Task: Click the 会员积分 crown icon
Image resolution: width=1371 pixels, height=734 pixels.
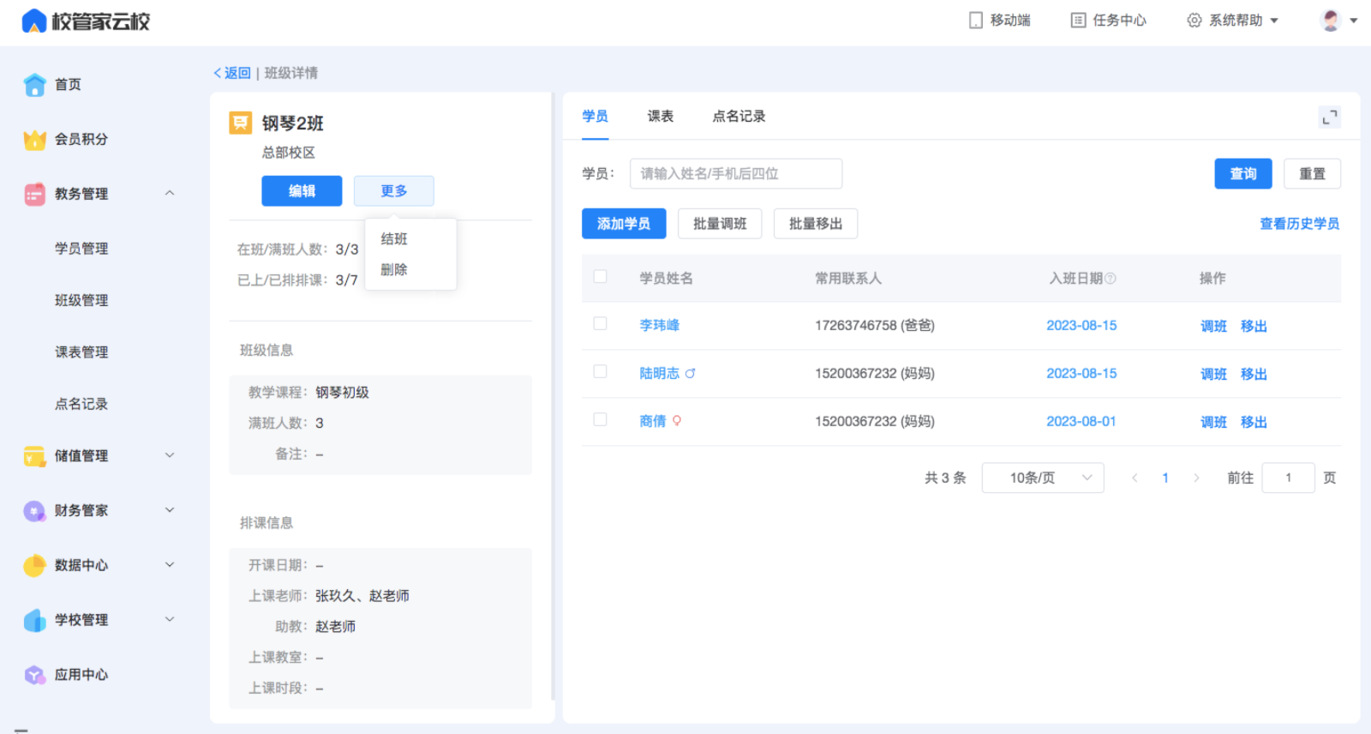Action: (34, 139)
